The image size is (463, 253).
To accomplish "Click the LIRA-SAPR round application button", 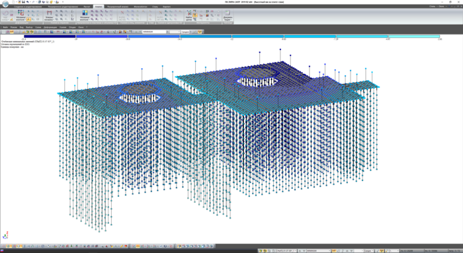I will (5, 3).
